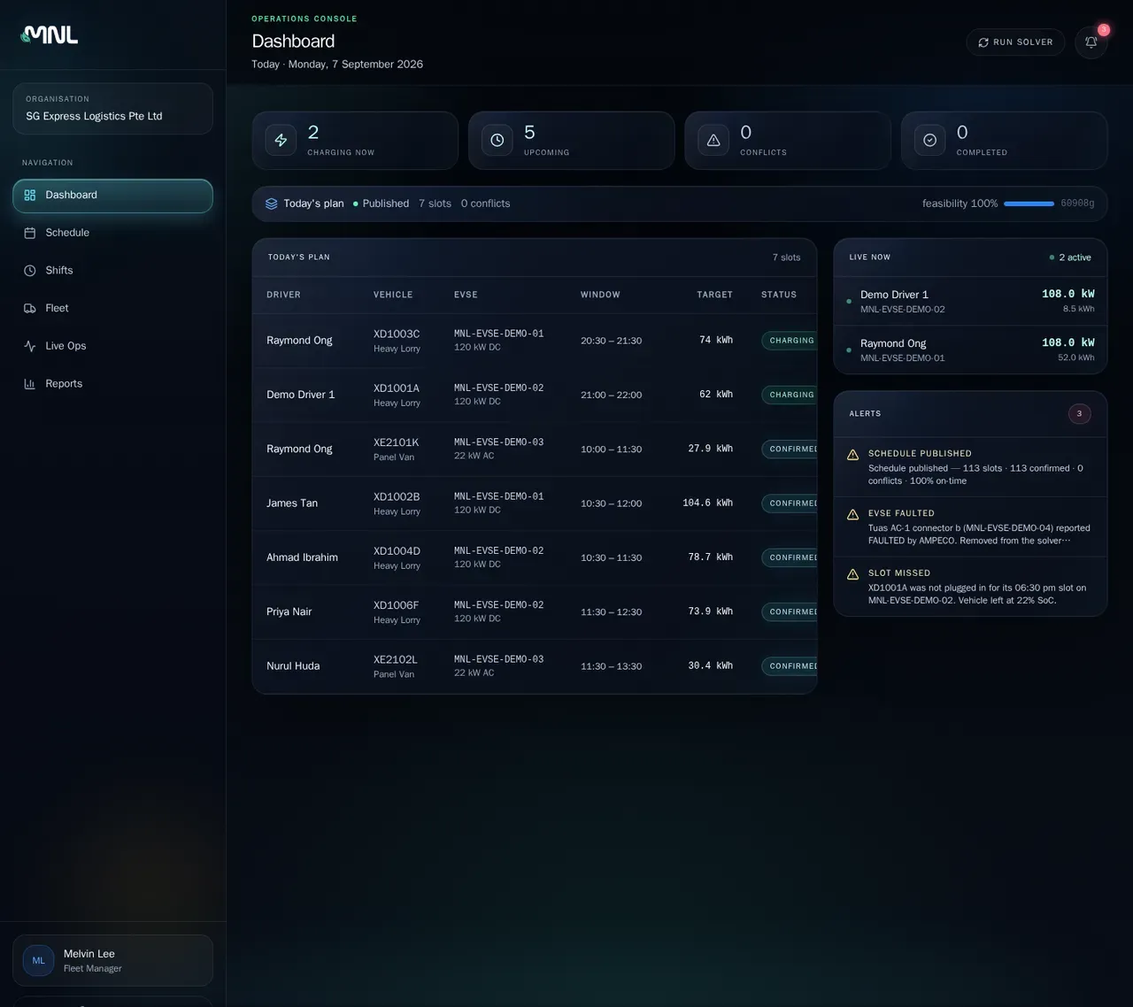The height and width of the screenshot is (1007, 1133).
Task: Click the Schedule Published alert icon
Action: pos(853,455)
